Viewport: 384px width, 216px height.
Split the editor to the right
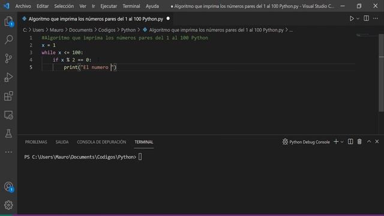366,19
